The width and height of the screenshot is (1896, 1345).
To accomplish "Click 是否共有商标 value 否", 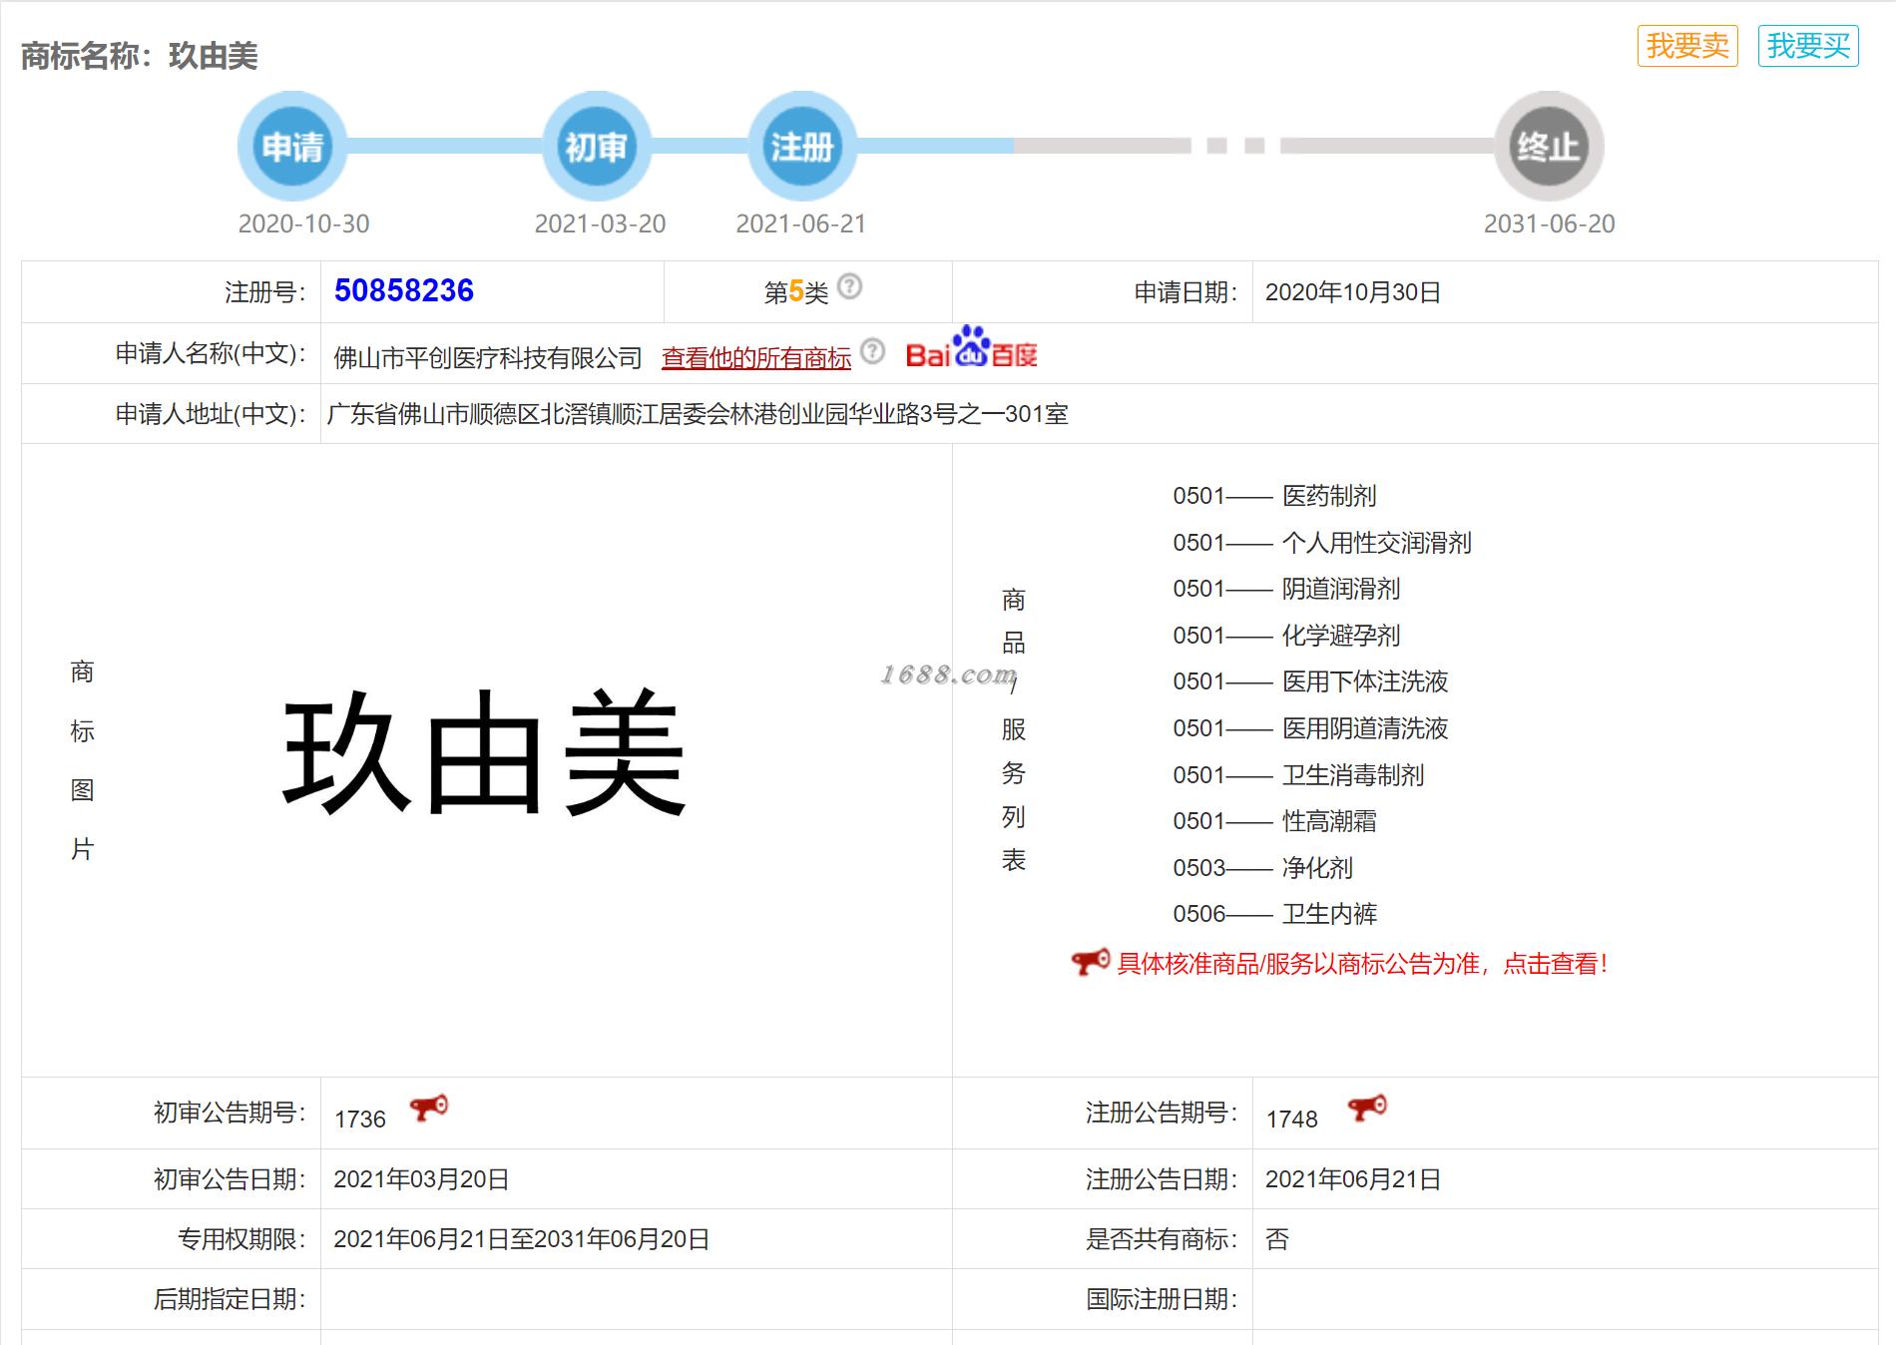I will pos(1277,1239).
